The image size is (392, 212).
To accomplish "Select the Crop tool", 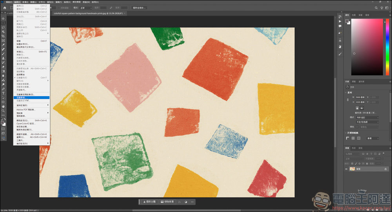I will [3, 36].
